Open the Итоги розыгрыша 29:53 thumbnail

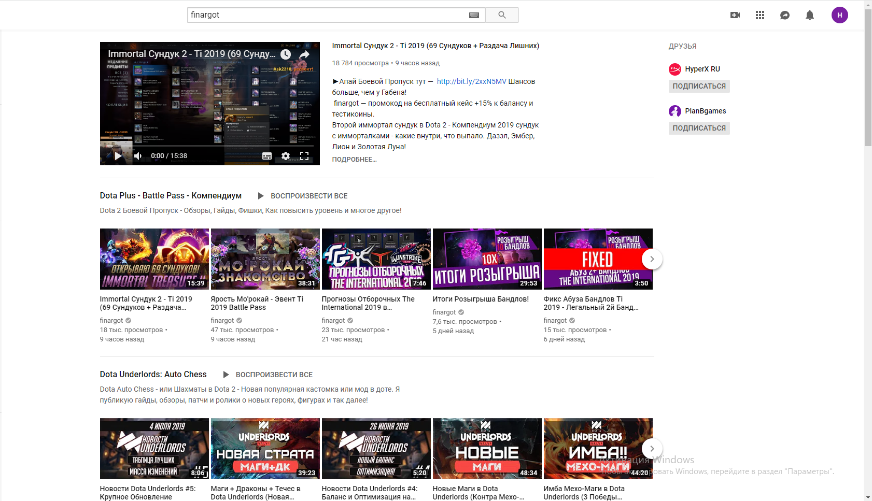click(487, 259)
